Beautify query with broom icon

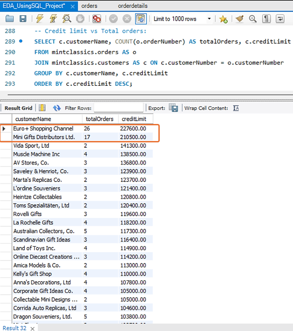(240, 19)
